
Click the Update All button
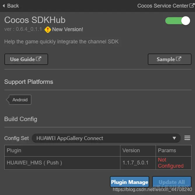point(172,182)
